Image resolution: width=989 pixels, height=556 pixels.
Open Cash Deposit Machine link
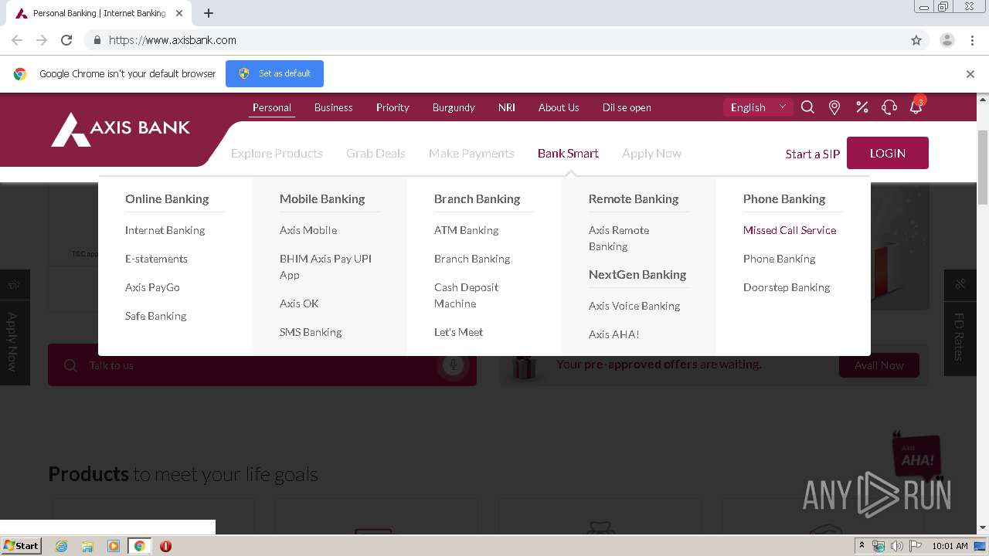(466, 295)
